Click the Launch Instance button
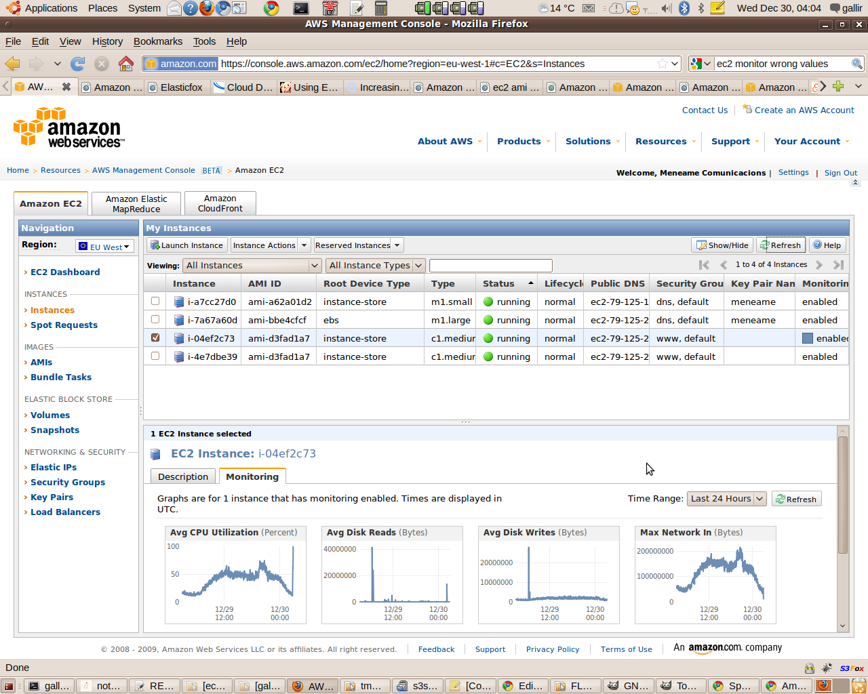868x694 pixels. coord(186,245)
